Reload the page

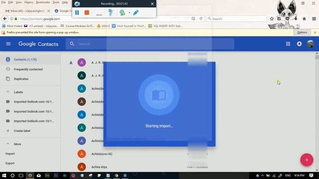(201, 19)
